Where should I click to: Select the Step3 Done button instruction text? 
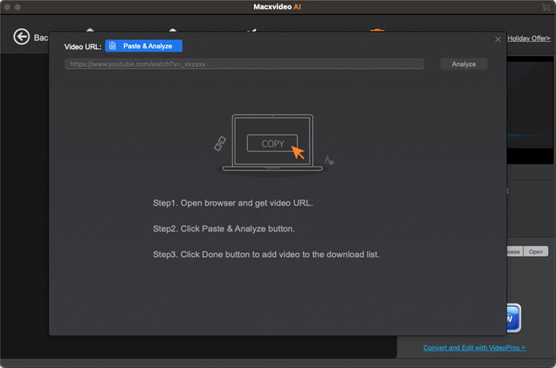pos(266,255)
